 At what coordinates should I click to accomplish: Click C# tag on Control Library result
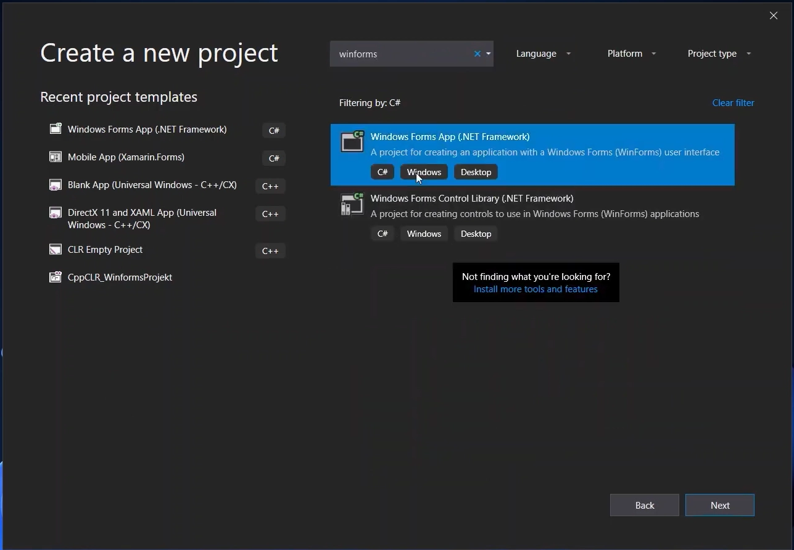click(383, 234)
